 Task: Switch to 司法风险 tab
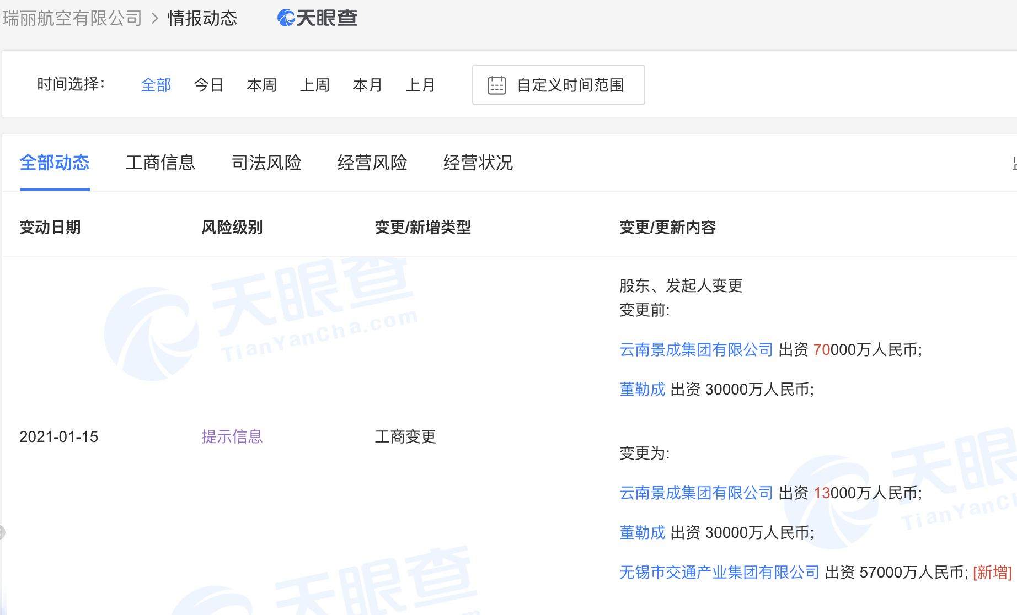(266, 163)
